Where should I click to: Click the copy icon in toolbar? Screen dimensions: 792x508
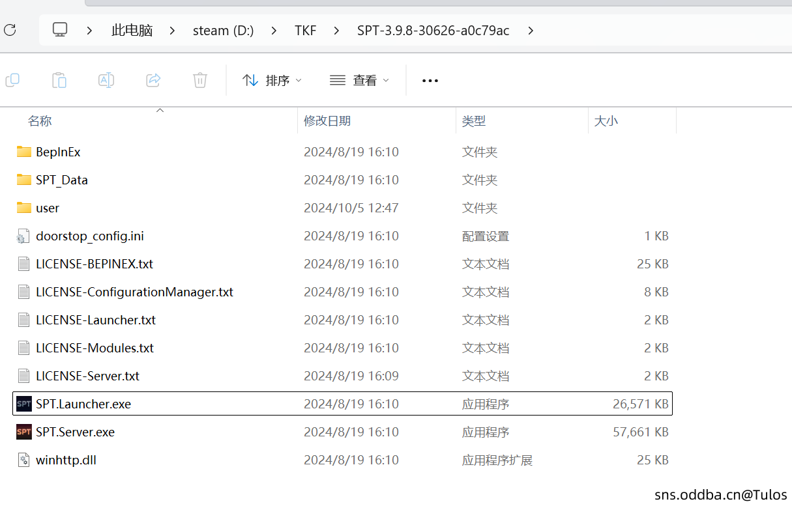12,80
